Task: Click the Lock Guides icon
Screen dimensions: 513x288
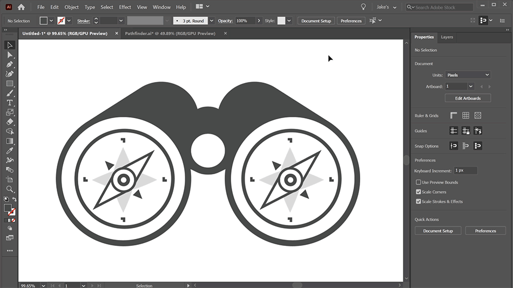Action: [465, 131]
